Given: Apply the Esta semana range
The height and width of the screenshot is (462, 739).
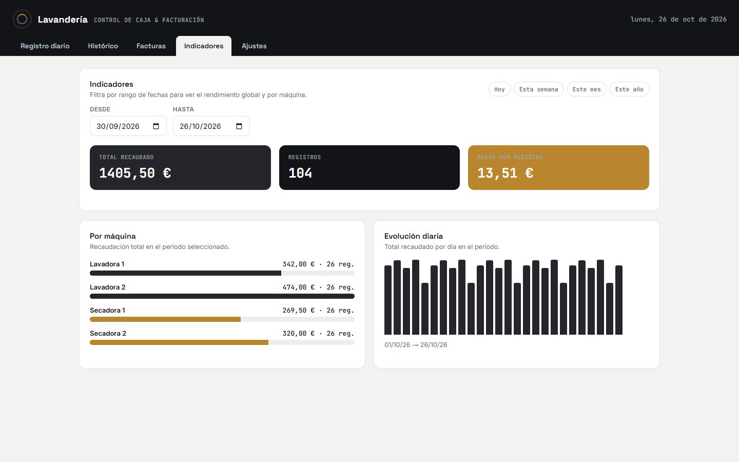Looking at the screenshot, I should [538, 89].
